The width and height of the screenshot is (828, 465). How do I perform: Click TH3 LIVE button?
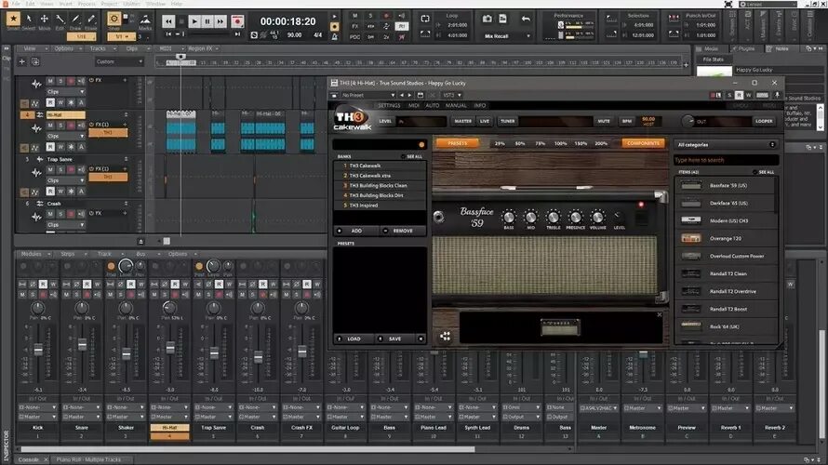pyautogui.click(x=484, y=121)
